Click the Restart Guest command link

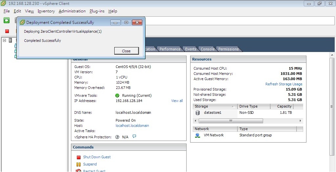click(x=94, y=171)
